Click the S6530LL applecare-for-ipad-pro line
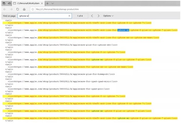The image size is (181, 128). pos(59,89)
